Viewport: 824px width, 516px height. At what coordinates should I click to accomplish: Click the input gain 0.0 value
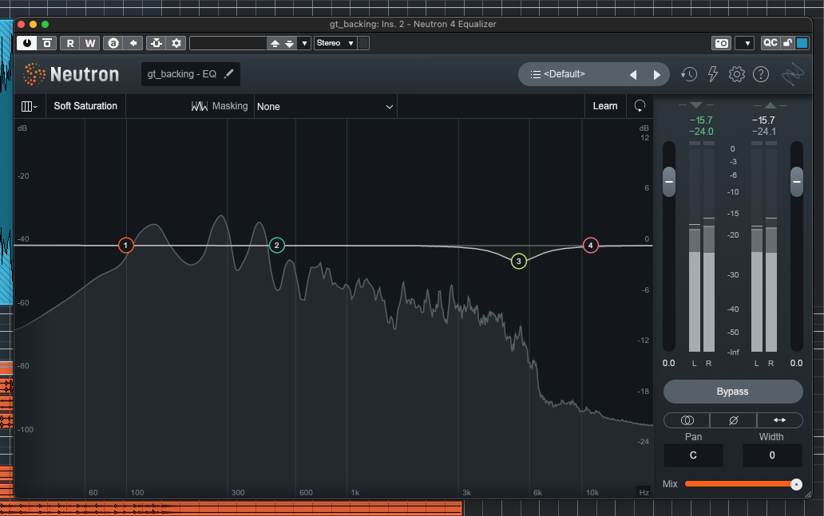[668, 363]
